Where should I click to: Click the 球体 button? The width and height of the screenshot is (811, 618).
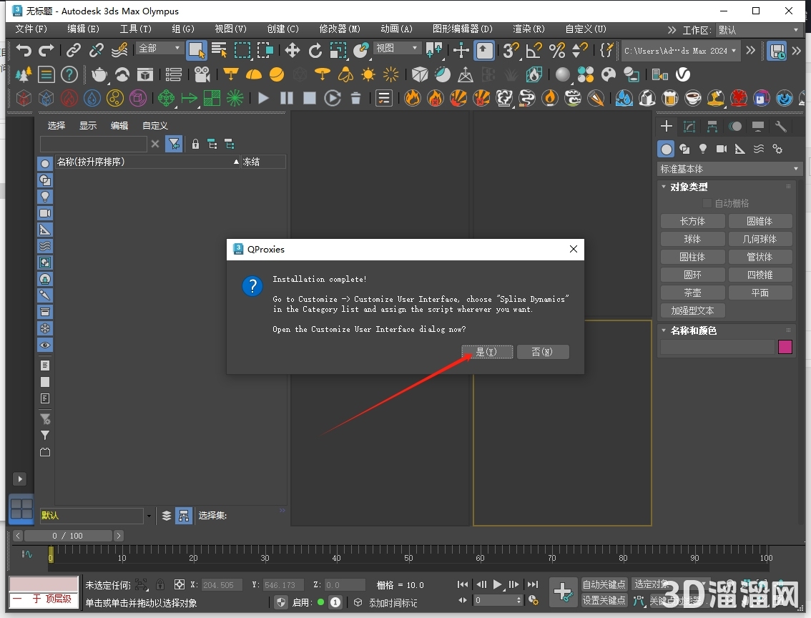tap(692, 239)
